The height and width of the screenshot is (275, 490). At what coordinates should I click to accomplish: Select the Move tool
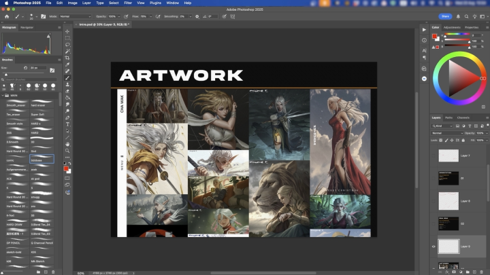click(x=67, y=31)
